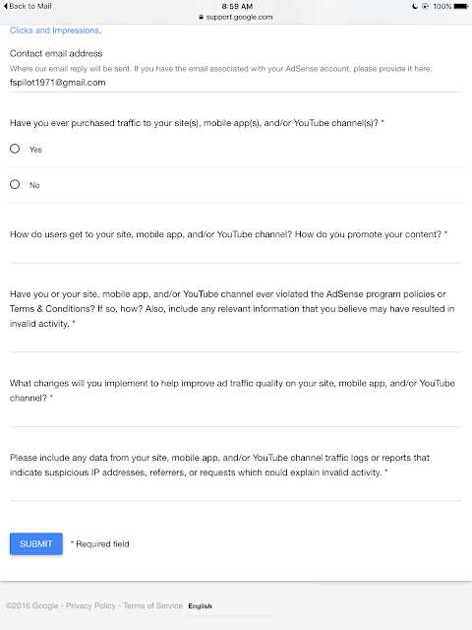The image size is (472, 630).
Task: Tap the lock icon beside support.google.com
Action: pyautogui.click(x=201, y=18)
